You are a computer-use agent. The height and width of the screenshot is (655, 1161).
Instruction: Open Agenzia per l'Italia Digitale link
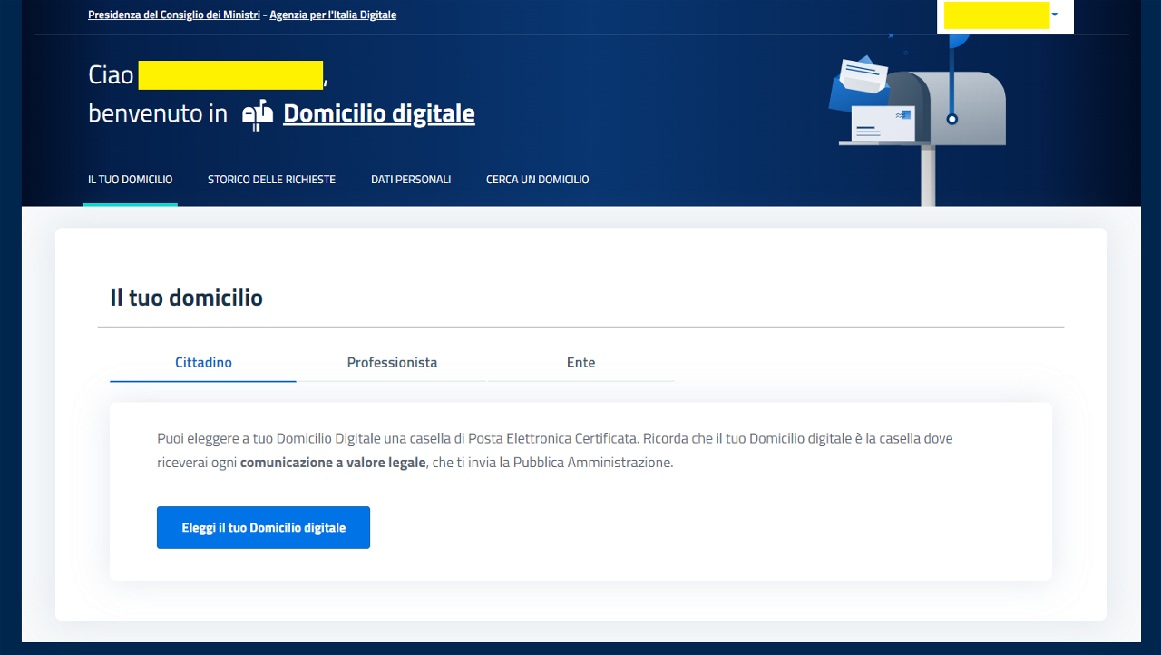point(333,15)
